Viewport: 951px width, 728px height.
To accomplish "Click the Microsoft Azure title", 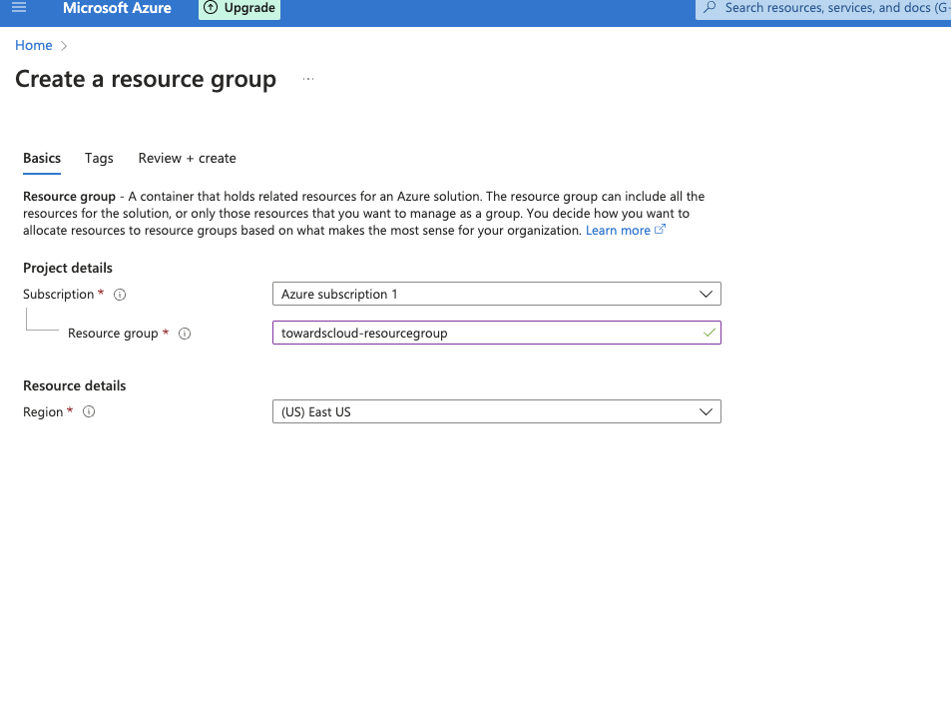I will (x=117, y=8).
